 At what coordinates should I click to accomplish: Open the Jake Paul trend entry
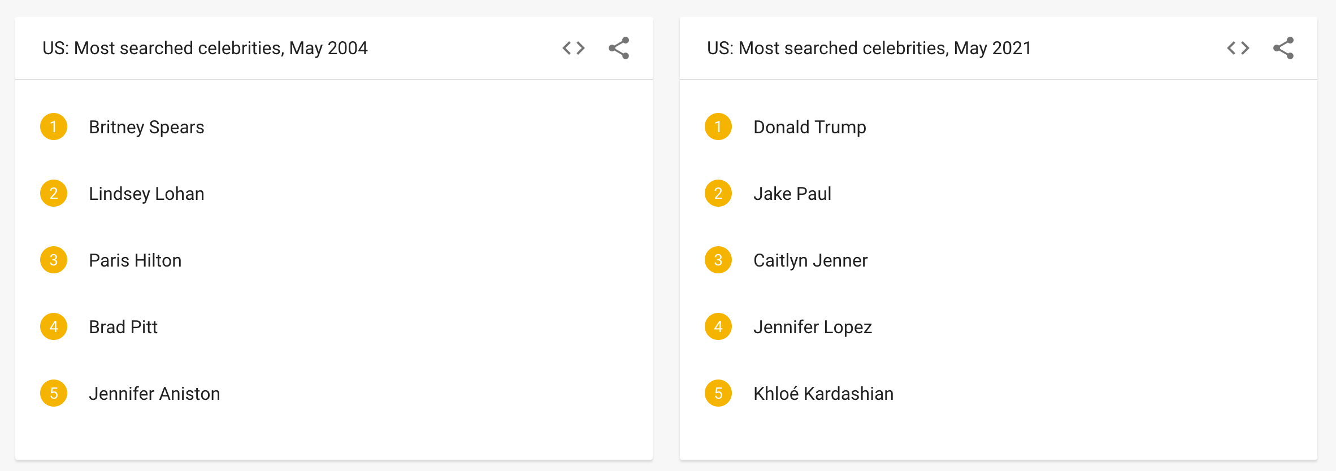793,194
